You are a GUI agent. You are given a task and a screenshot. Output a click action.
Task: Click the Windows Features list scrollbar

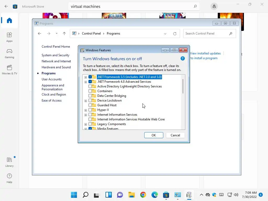[183, 86]
